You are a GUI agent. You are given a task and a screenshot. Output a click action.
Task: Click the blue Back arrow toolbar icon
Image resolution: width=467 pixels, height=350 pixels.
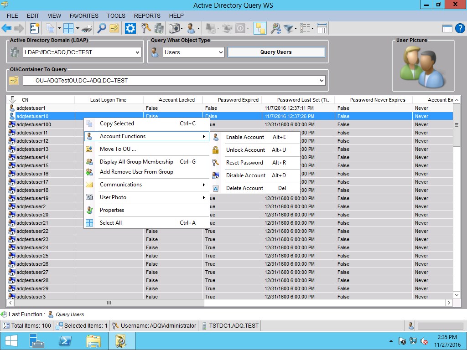tap(6, 29)
